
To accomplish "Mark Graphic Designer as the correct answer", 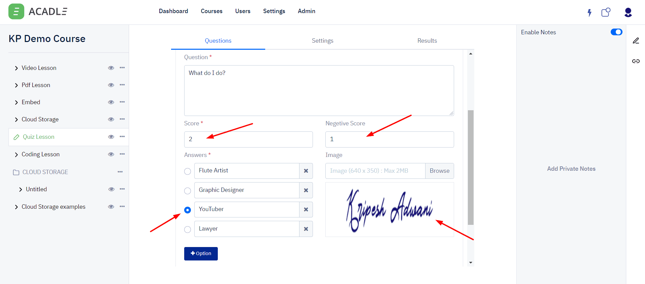I will click(188, 191).
